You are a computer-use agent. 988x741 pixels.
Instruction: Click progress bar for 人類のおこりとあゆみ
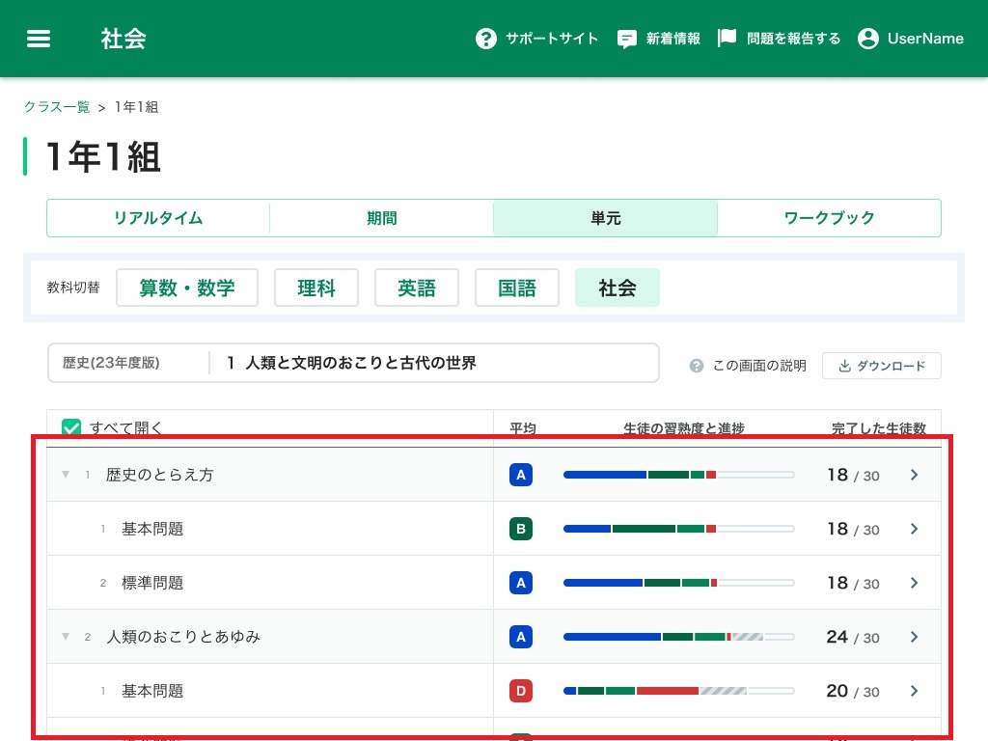(x=678, y=637)
